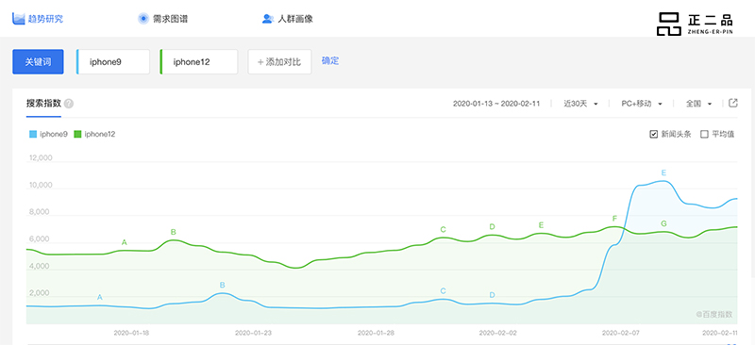Click the 6,000 y-axis value
This screenshot has width=755, height=345.
[x=41, y=239]
